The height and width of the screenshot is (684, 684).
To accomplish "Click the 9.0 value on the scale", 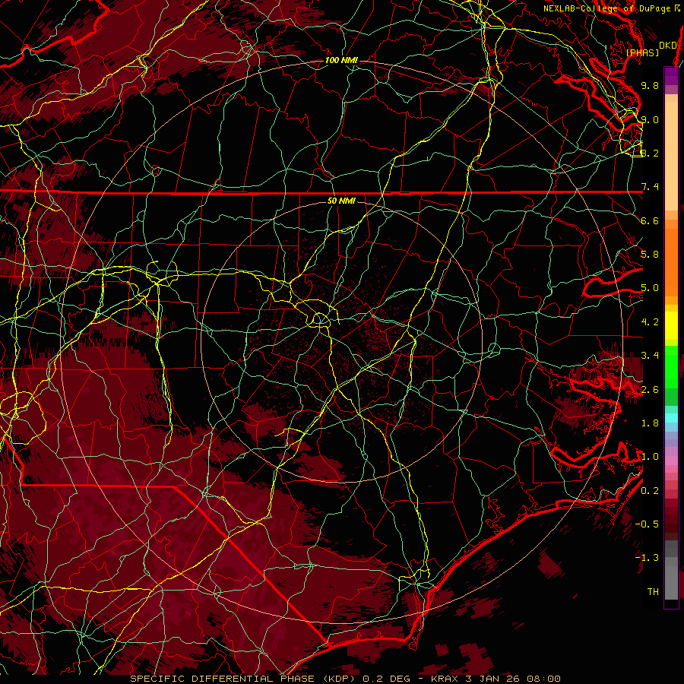I will coord(650,119).
